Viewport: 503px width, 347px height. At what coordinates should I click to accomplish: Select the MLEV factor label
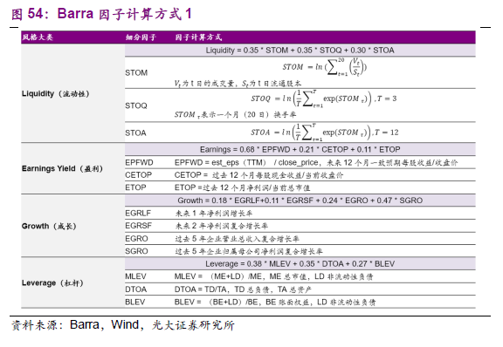pos(135,276)
